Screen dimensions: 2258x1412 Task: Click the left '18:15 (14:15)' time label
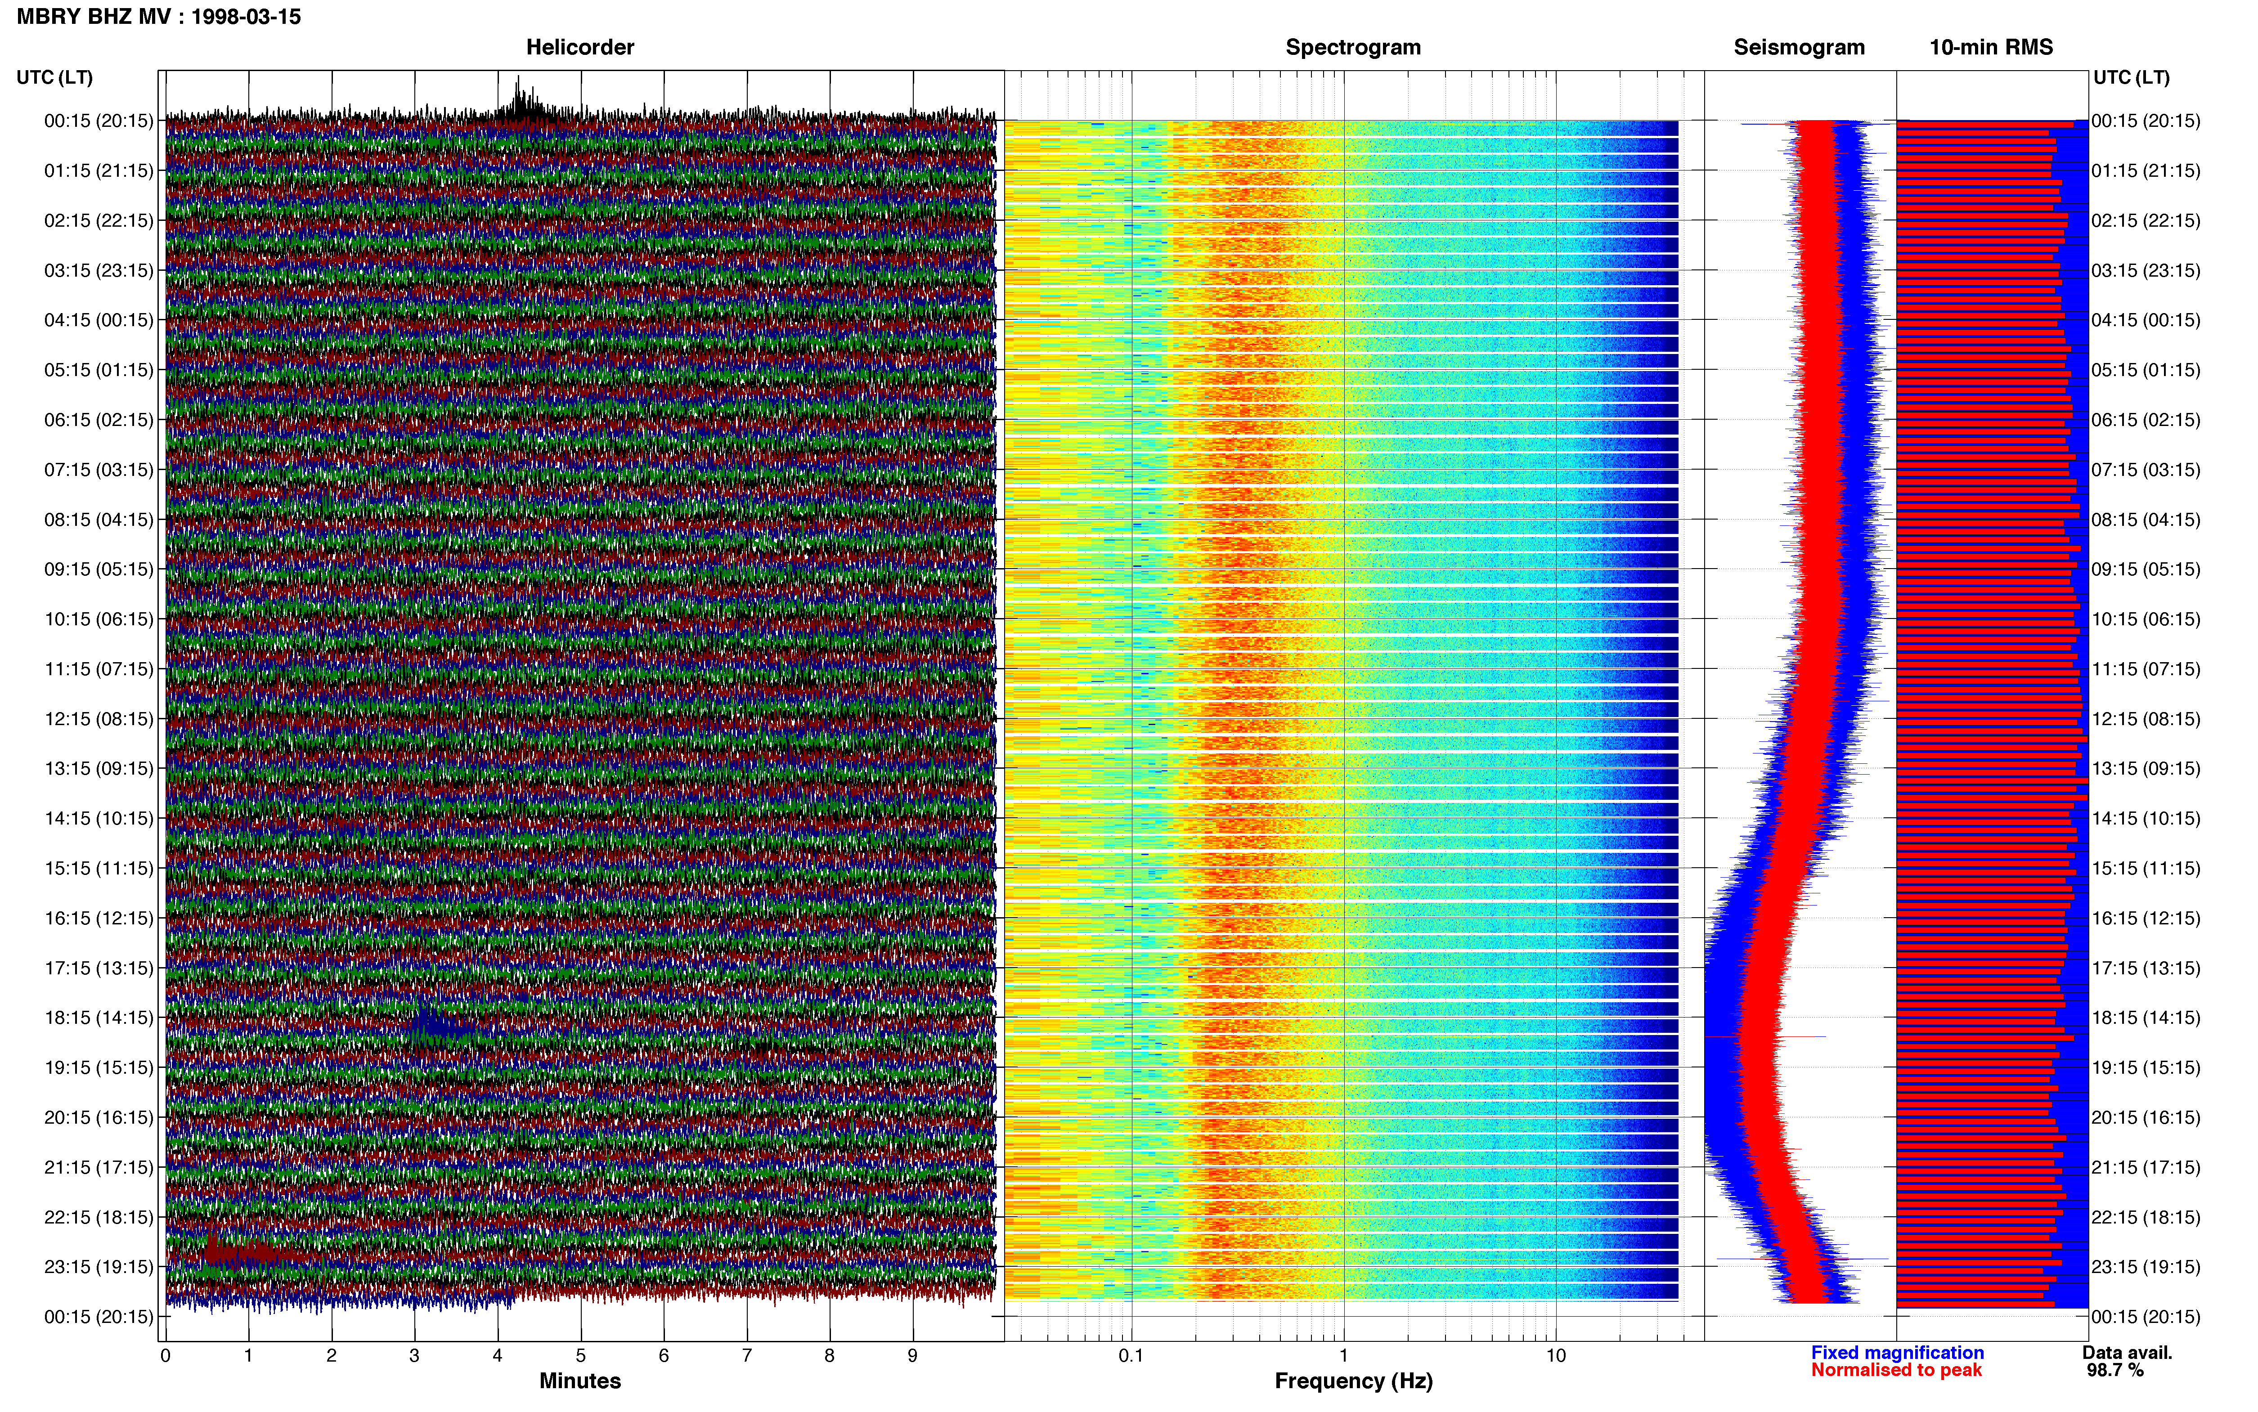pos(98,1018)
